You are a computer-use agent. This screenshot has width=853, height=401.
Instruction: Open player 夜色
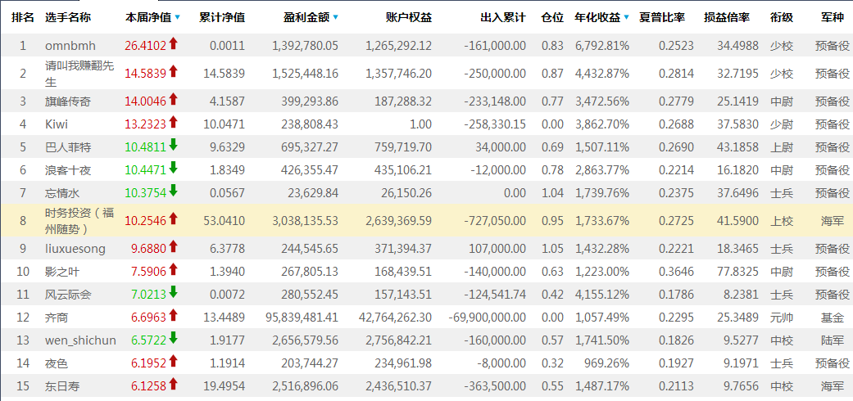click(x=57, y=363)
